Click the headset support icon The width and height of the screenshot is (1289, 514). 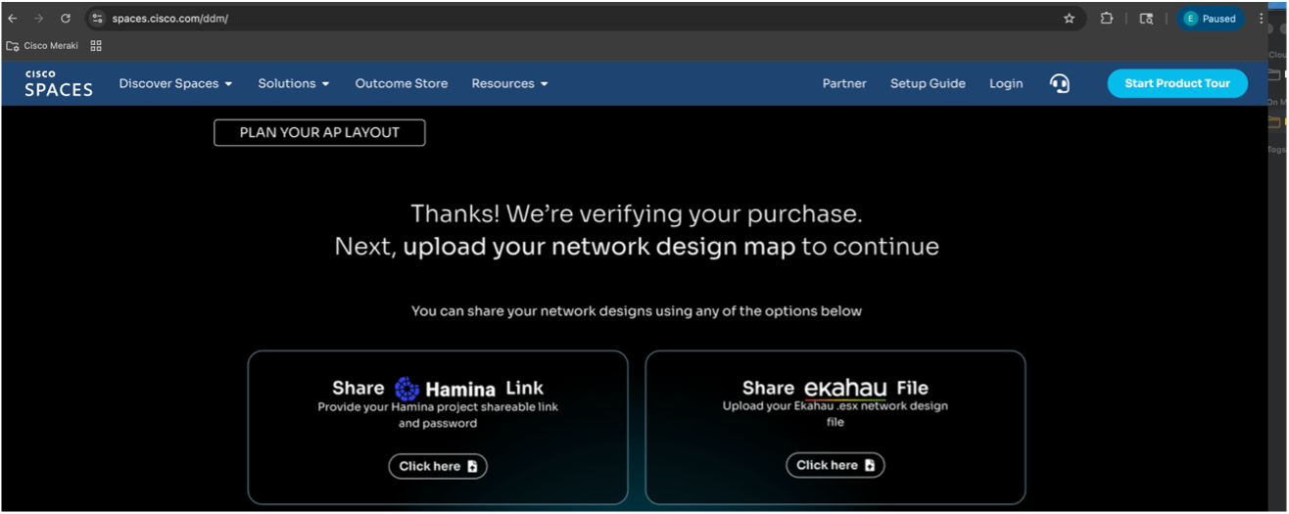[x=1059, y=83]
